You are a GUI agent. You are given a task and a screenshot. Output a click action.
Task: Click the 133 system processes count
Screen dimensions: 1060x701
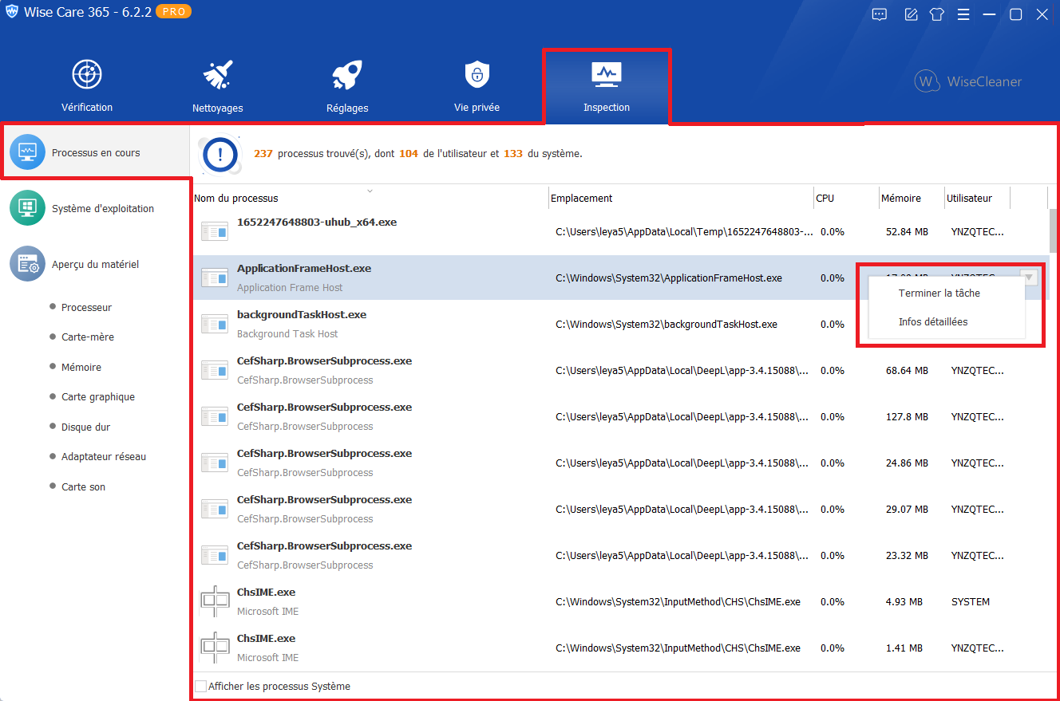[513, 153]
